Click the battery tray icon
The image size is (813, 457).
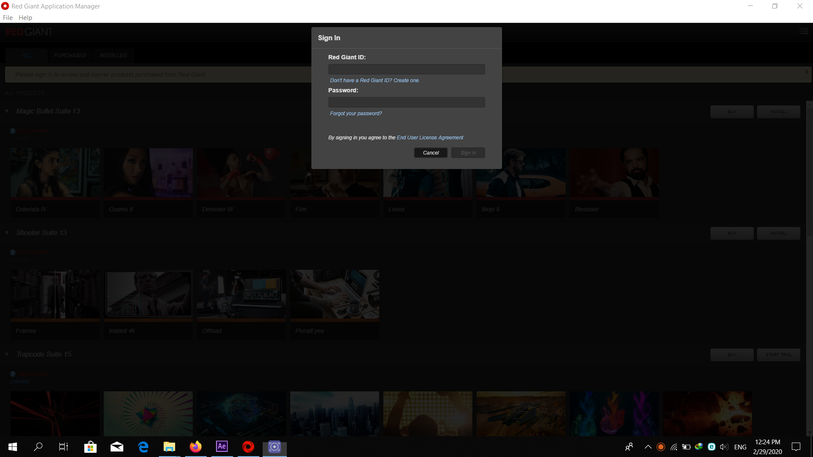686,447
